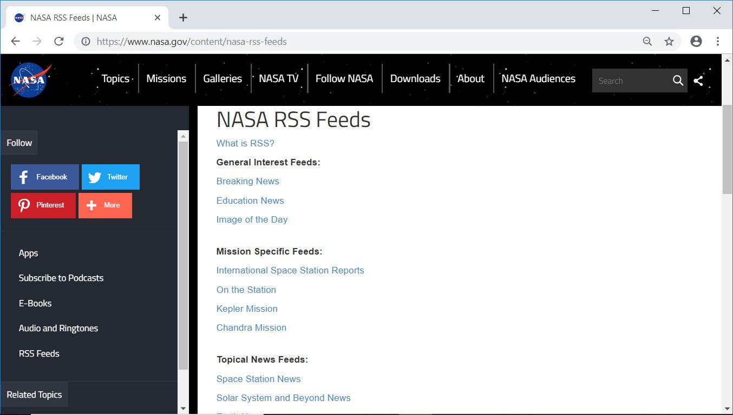Viewport: 733px width, 415px height.
Task: Click the NASA logo in the header
Action: (30, 80)
